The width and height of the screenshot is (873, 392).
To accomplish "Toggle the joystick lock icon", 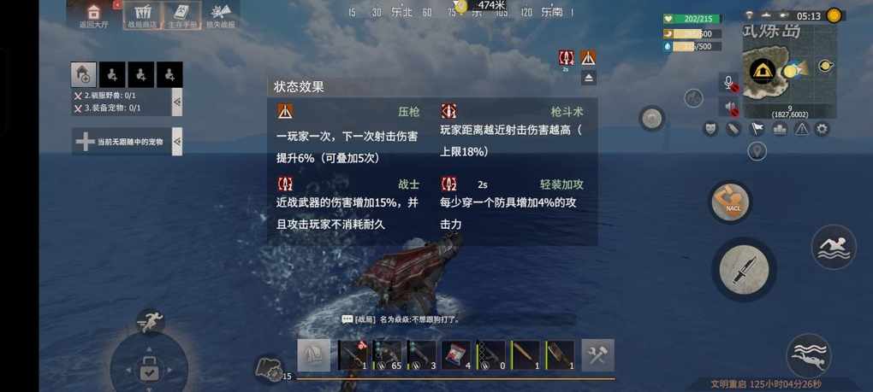I will click(149, 369).
